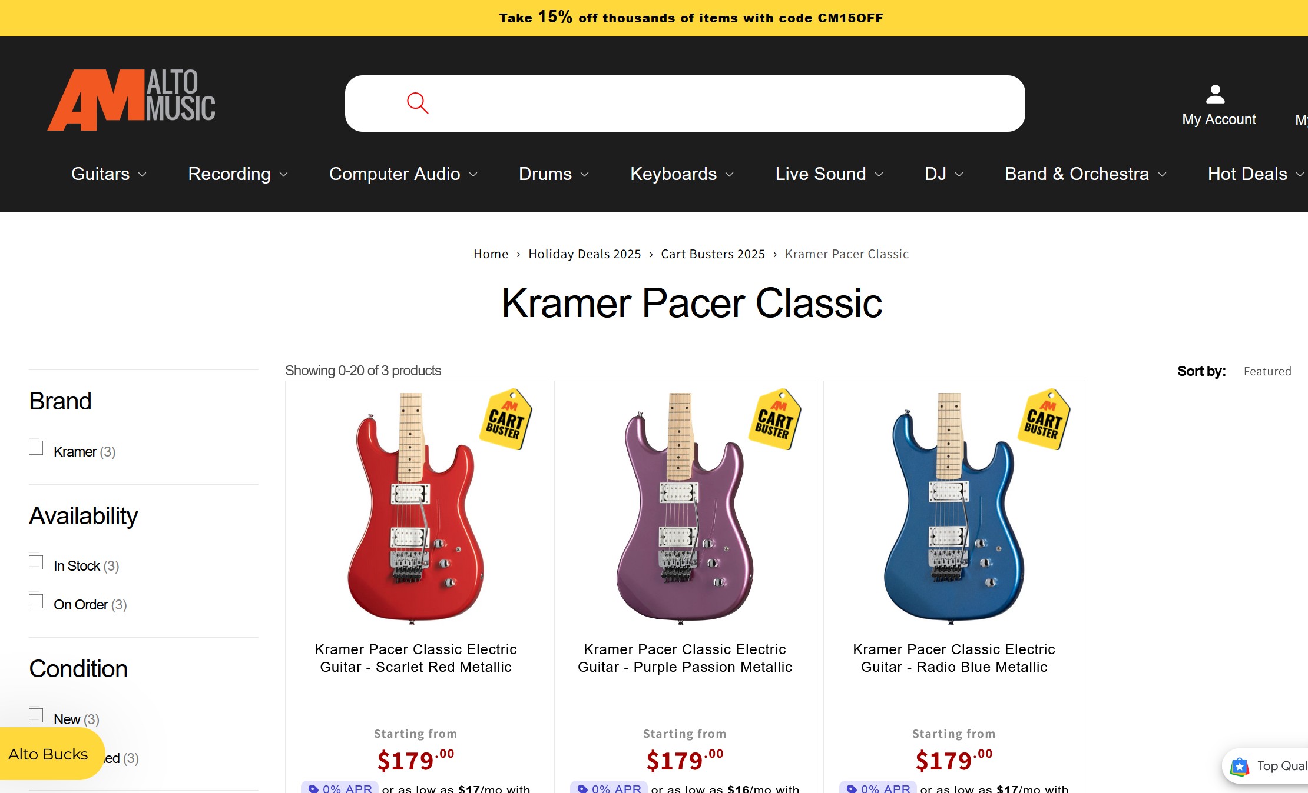The image size is (1308, 793).
Task: Expand the Guitars menu chevron
Action: coord(142,175)
